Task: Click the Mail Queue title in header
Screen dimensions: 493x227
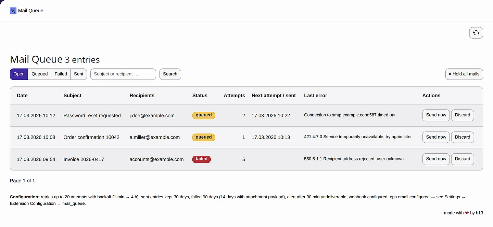Action: [x=31, y=11]
